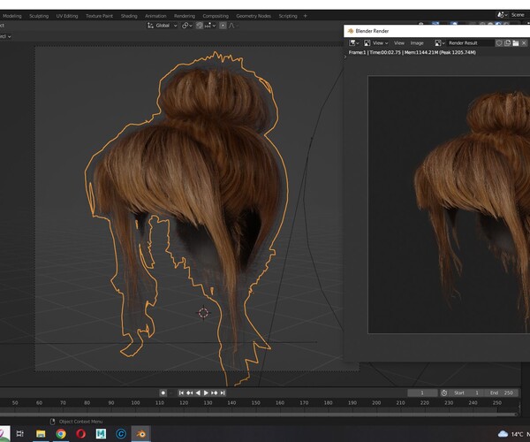Open the snapping options dropdown
Screen dimensions: 530x442
click(210, 26)
